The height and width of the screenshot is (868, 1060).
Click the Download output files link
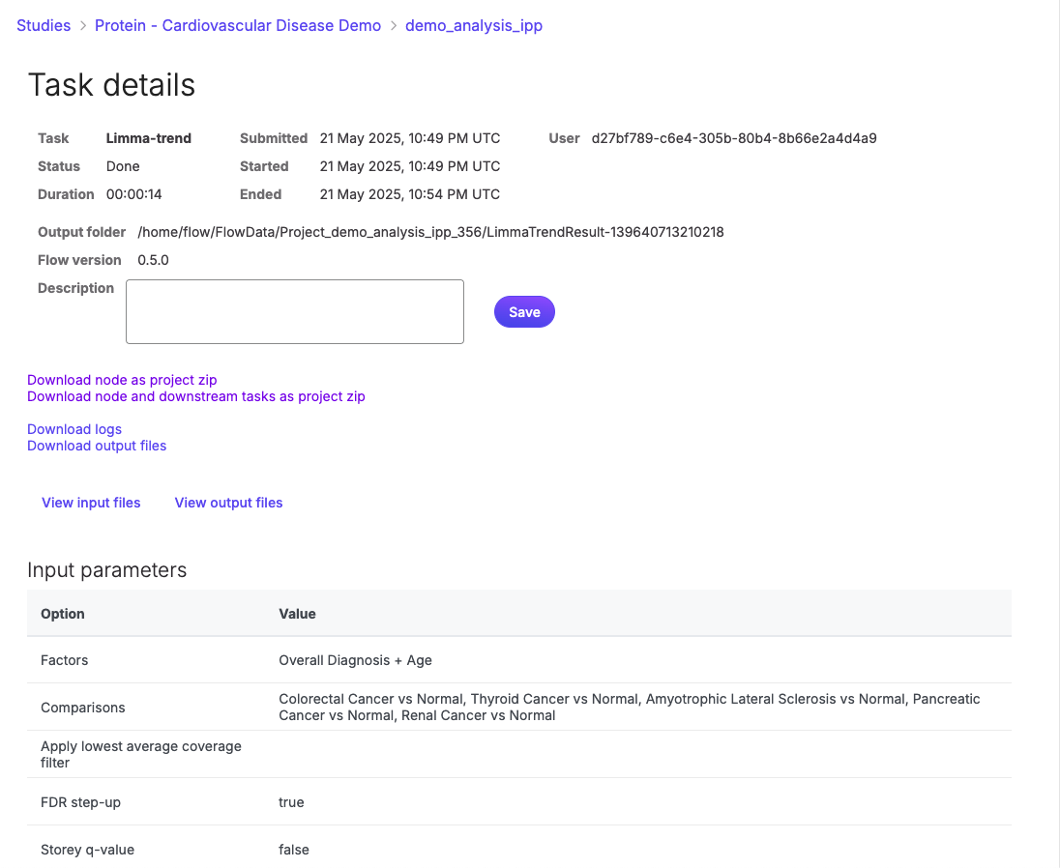pyautogui.click(x=97, y=446)
